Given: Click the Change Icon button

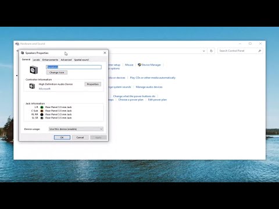Looking at the screenshot, I should (57, 73).
